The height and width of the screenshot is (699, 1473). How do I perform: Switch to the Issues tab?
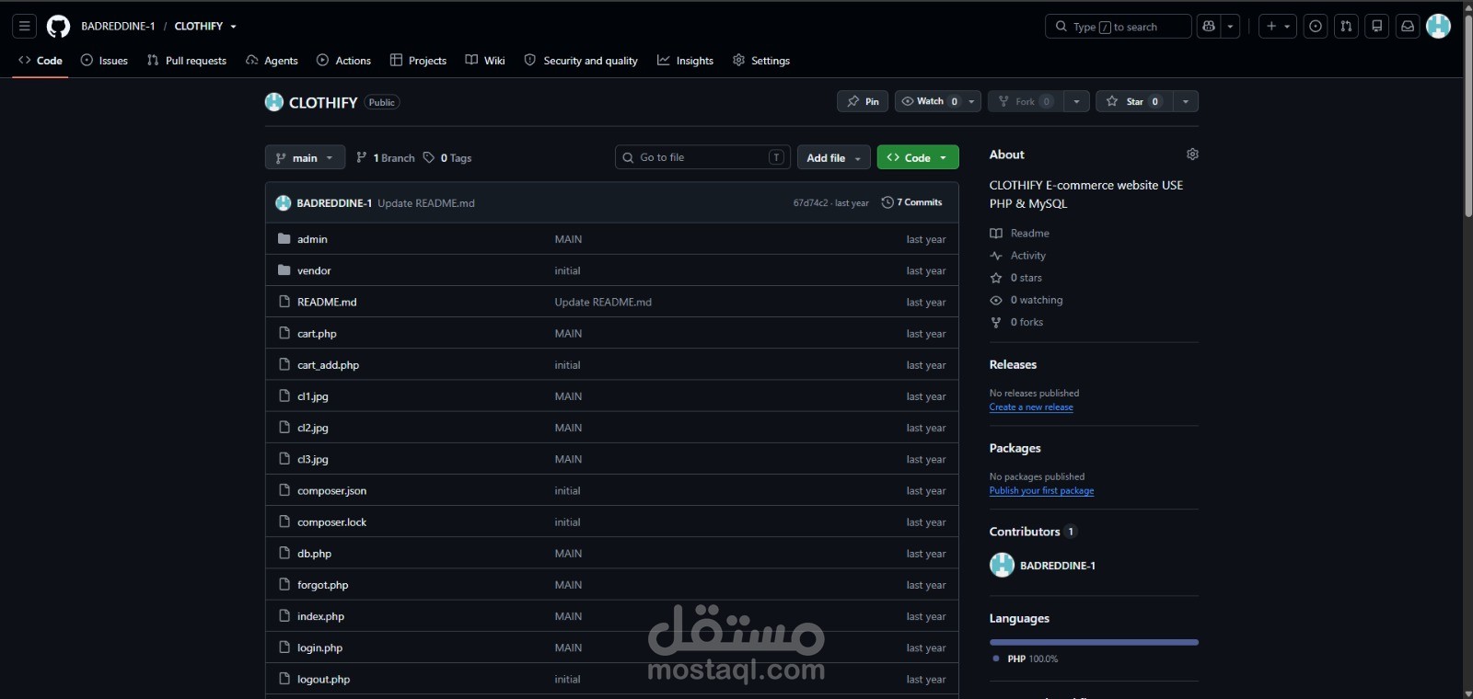click(x=104, y=61)
